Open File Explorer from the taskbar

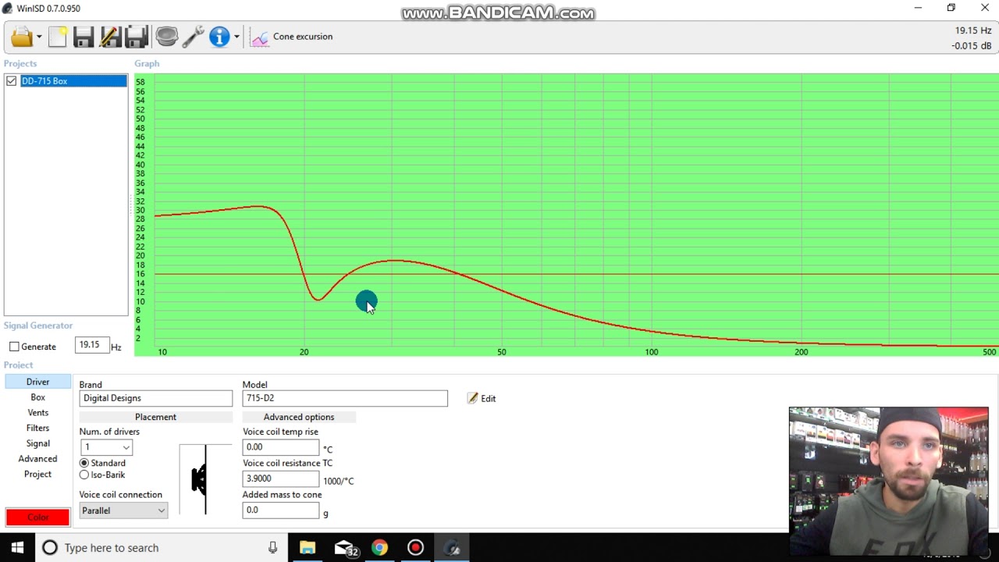pyautogui.click(x=308, y=548)
